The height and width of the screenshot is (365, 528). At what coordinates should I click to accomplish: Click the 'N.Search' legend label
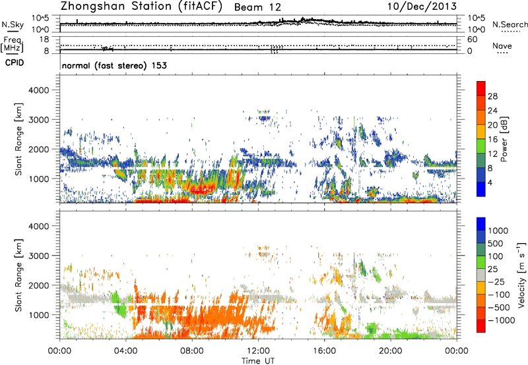510,24
